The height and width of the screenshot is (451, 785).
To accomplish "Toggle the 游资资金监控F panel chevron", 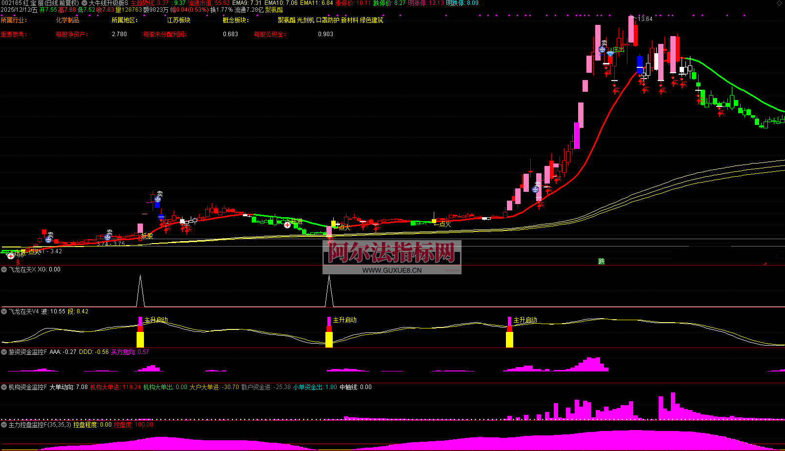I will tap(4, 352).
